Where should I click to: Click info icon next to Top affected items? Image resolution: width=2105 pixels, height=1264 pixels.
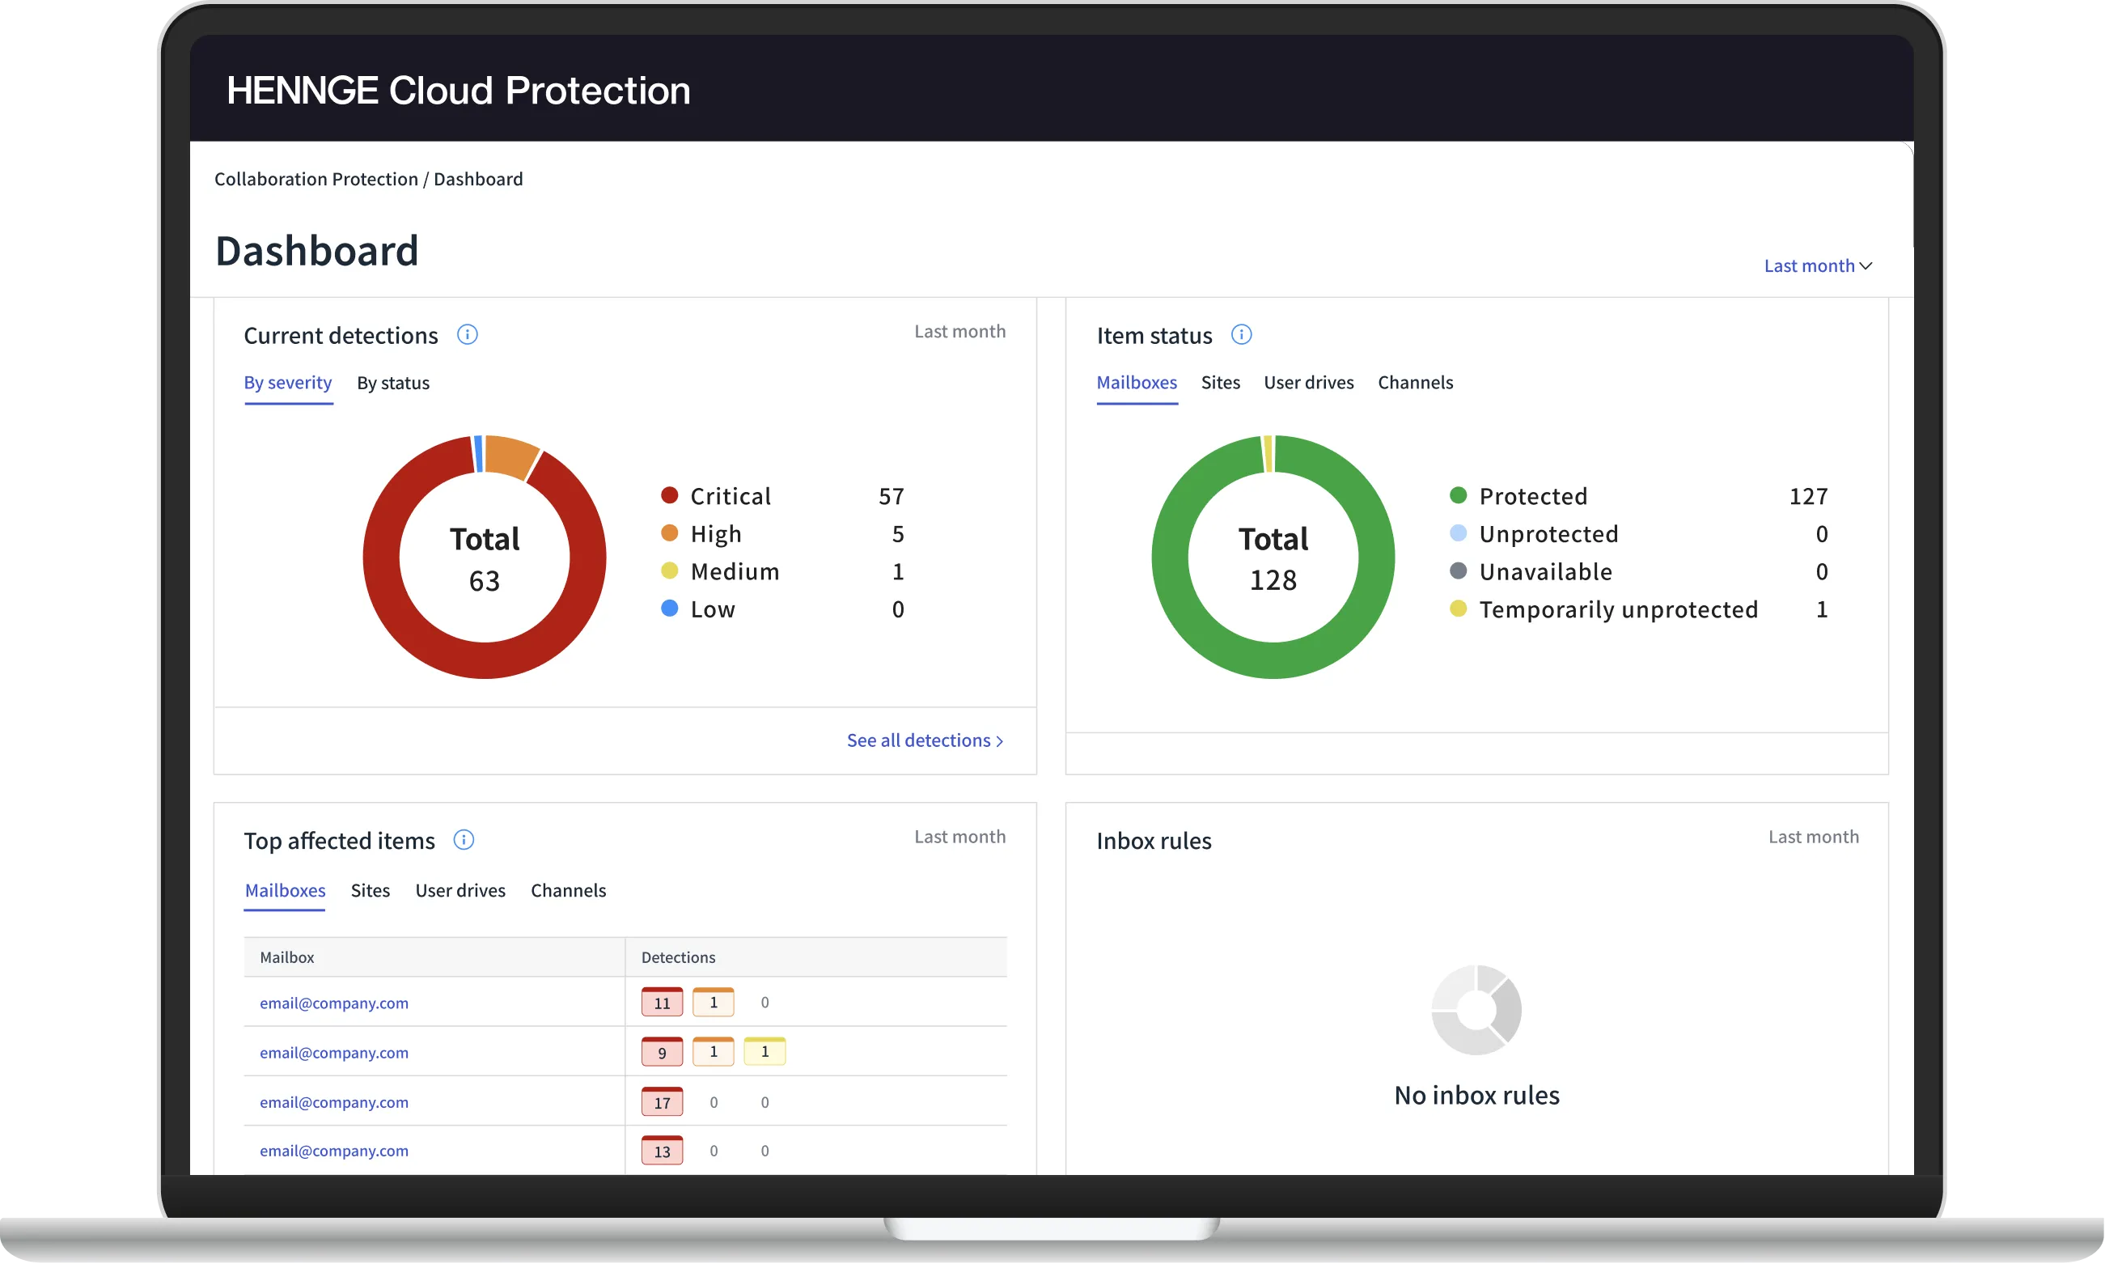tap(464, 840)
